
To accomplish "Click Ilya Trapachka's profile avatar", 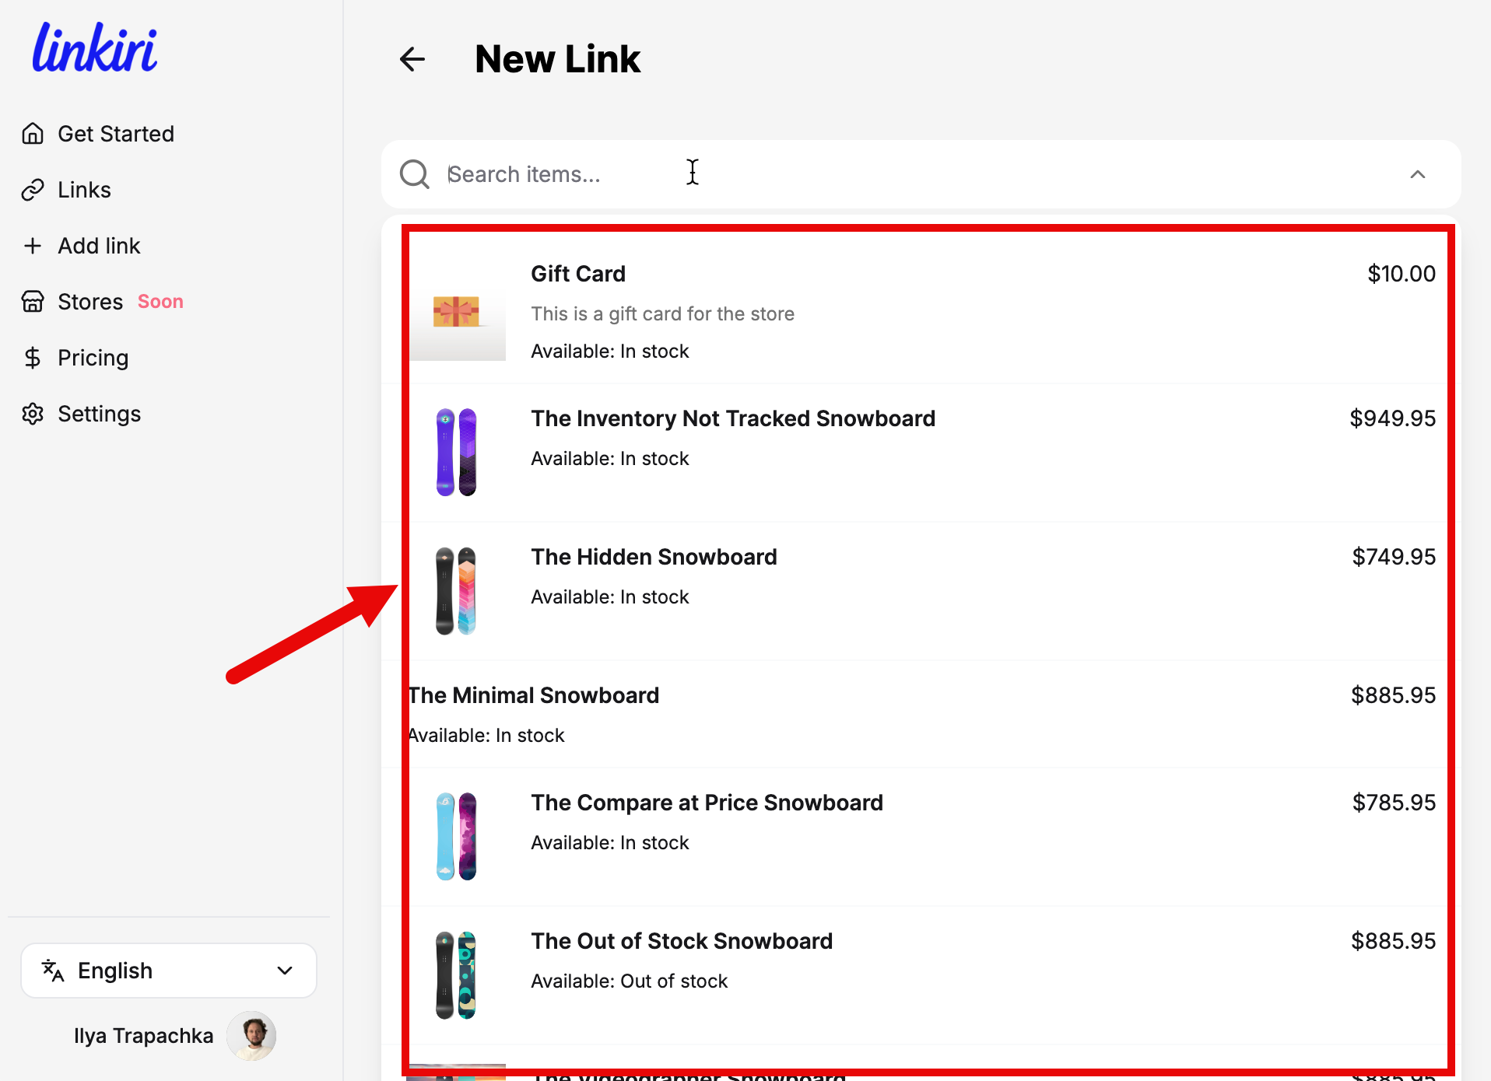I will 251,1035.
